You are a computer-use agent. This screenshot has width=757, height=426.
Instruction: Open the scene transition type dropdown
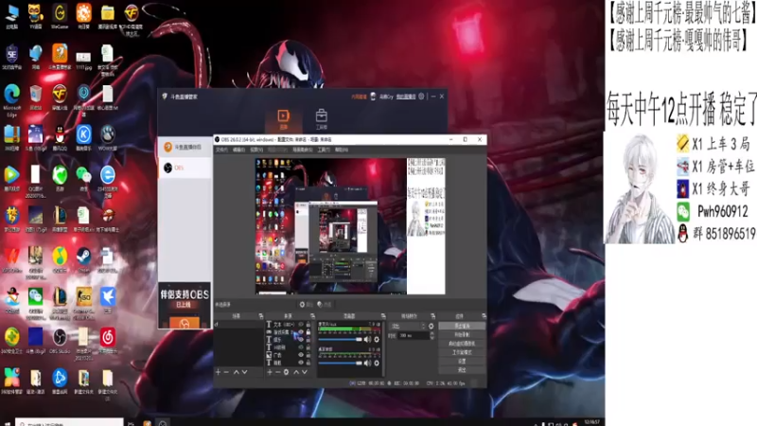408,326
